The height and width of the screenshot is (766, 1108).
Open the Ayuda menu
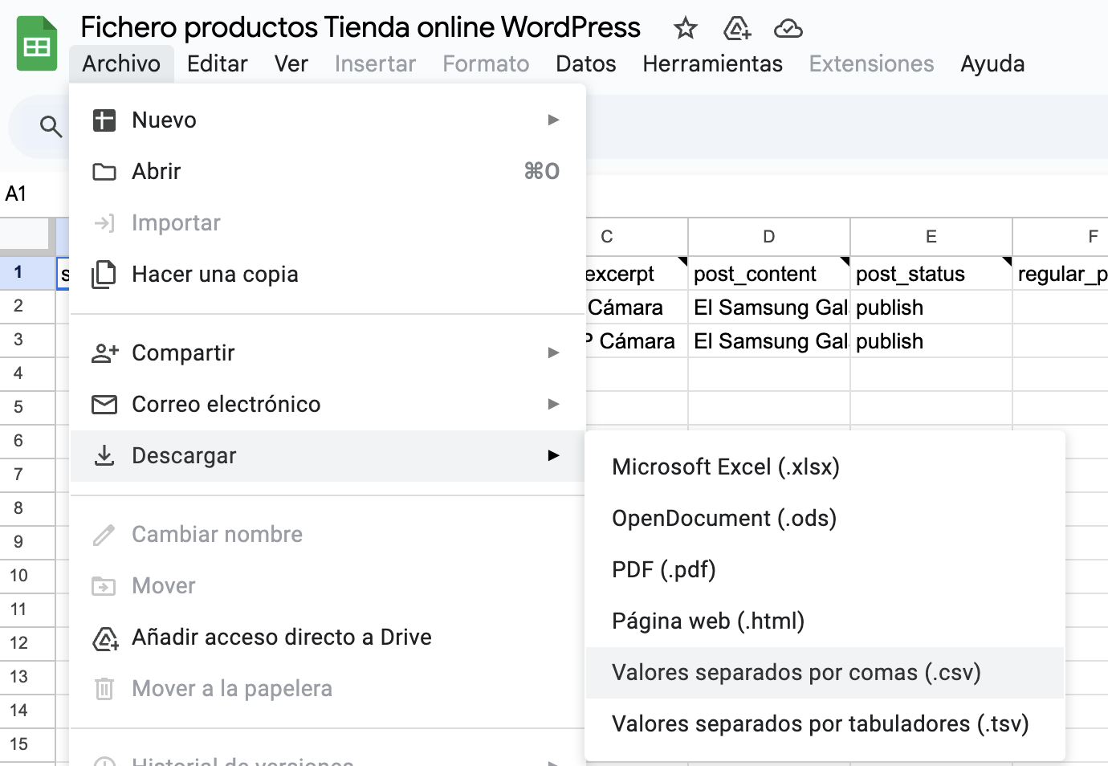point(992,64)
